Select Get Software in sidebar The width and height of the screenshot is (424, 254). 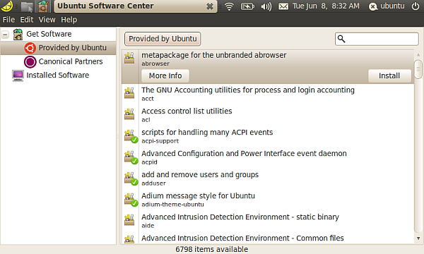coord(58,35)
